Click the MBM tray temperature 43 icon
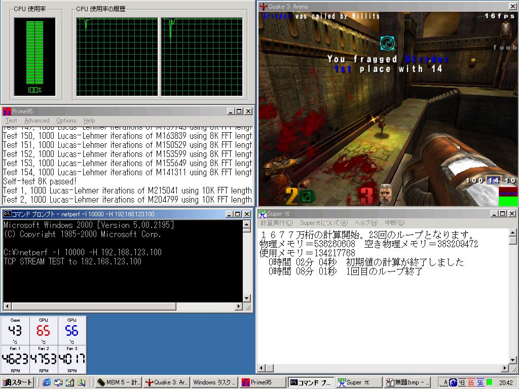 (462, 383)
